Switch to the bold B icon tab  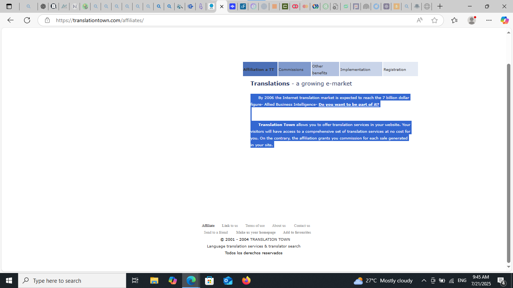54,6
